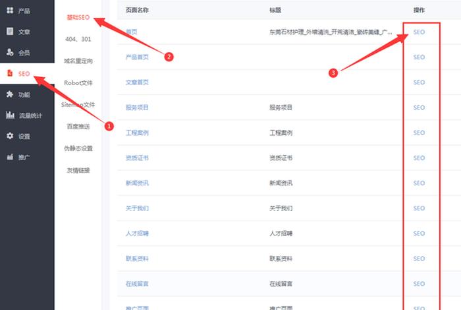Image resolution: width=461 pixels, height=310 pixels.
Task: Click the 东莞石材护理 title text of 首页
Action: click(331, 32)
